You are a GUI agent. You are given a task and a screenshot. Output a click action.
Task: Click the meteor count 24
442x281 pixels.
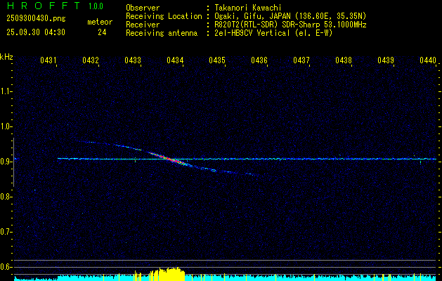click(102, 32)
